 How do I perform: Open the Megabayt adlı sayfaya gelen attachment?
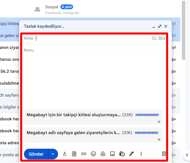(x=73, y=133)
